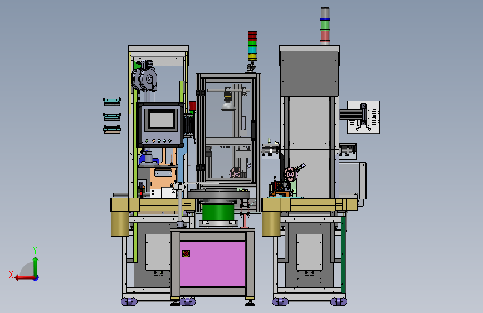Click the emergency stop button on magenta panel

[x=186, y=253]
